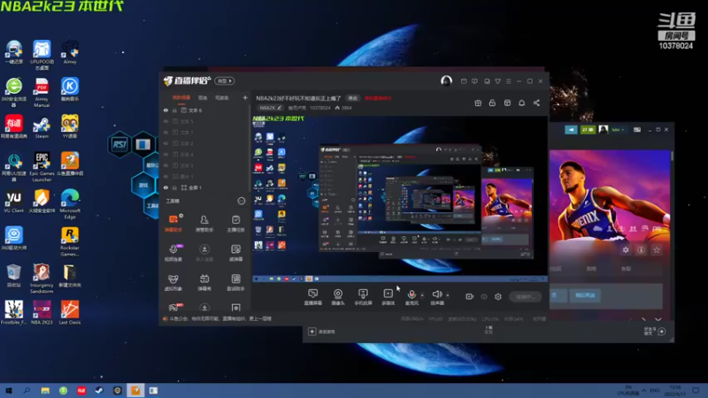Open the 弹幕助手 tool in toolbox
This screenshot has height=398, width=708.
[173, 223]
